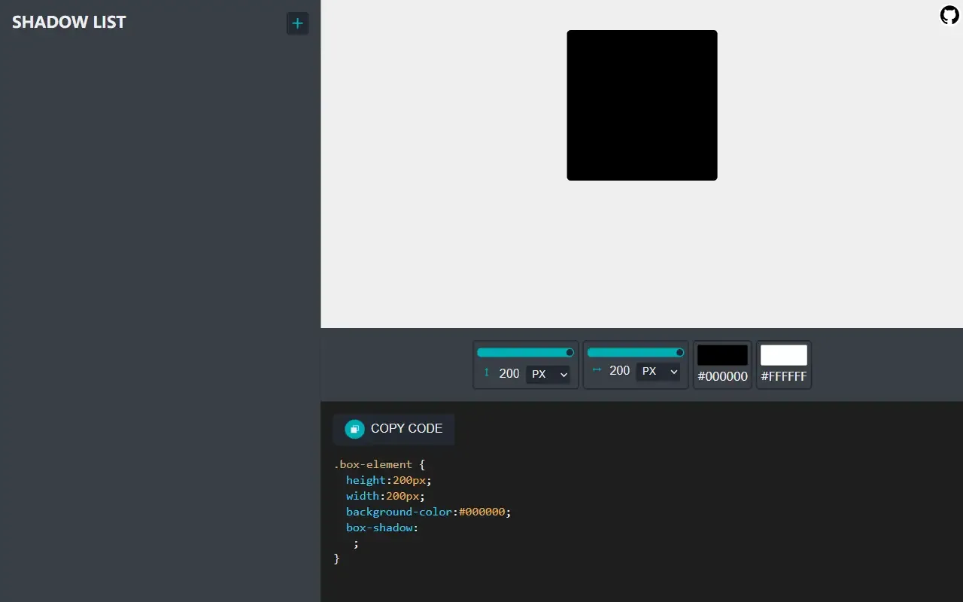
Task: Click the #000000 hex label
Action: 722,376
